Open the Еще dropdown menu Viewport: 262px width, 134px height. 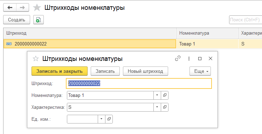pos(200,71)
